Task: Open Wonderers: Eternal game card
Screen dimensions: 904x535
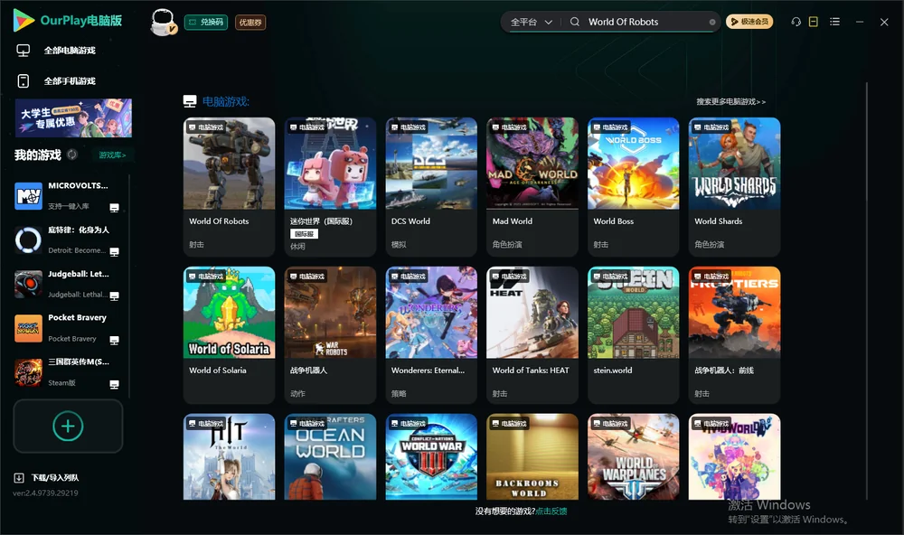Action: (431, 335)
